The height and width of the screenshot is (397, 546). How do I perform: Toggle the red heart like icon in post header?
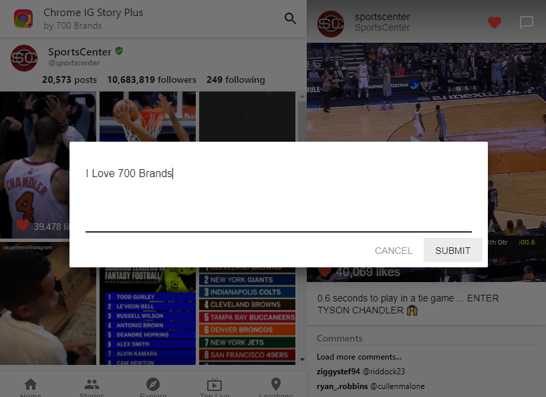click(x=494, y=23)
